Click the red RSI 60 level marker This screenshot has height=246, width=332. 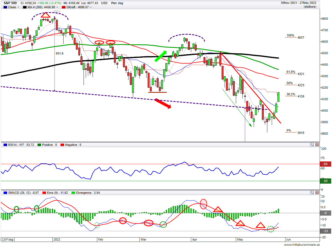tap(326, 164)
